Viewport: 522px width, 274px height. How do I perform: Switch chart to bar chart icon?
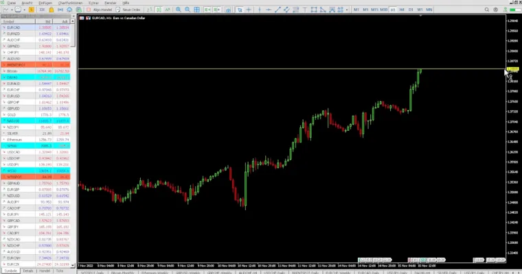150,10
